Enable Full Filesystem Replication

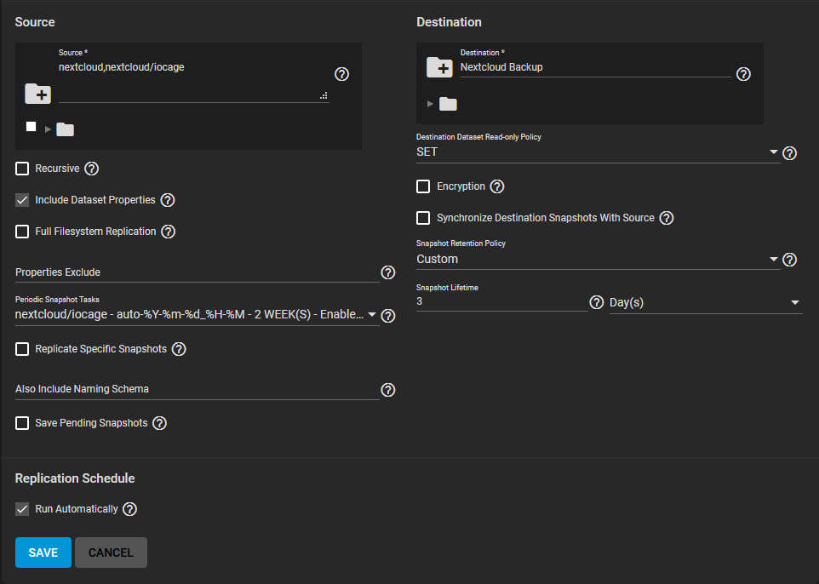(22, 232)
